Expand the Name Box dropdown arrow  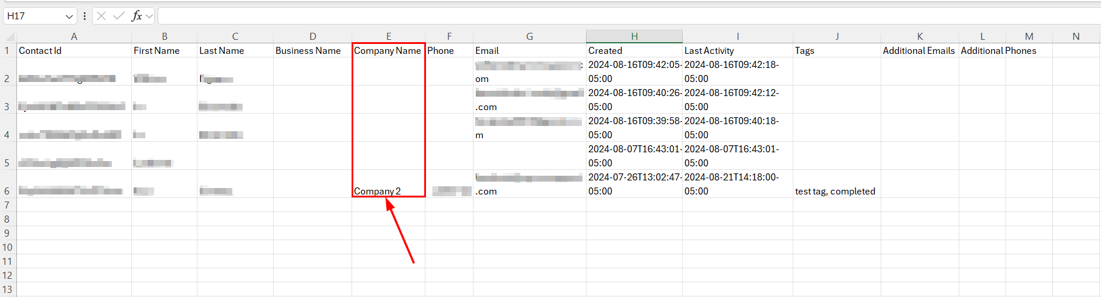point(69,16)
